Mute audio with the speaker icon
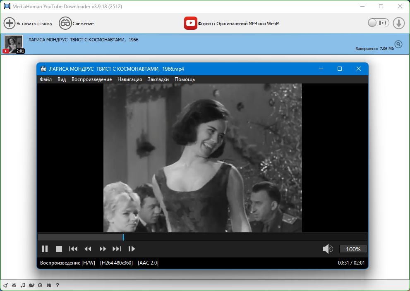The height and width of the screenshot is (291, 410). coord(328,249)
